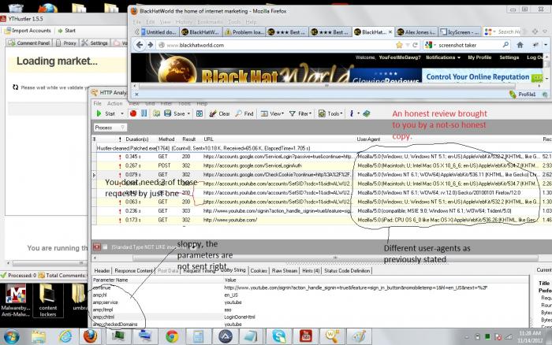Screen dimensions: 552x345
Task: Open the Action menu in HTTP Analyzer
Action: (115, 103)
